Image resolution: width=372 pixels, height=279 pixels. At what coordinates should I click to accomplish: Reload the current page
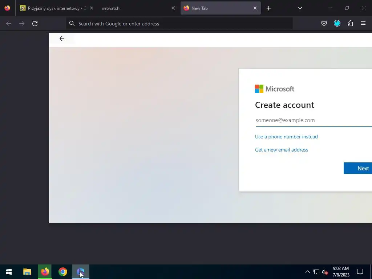pos(35,24)
